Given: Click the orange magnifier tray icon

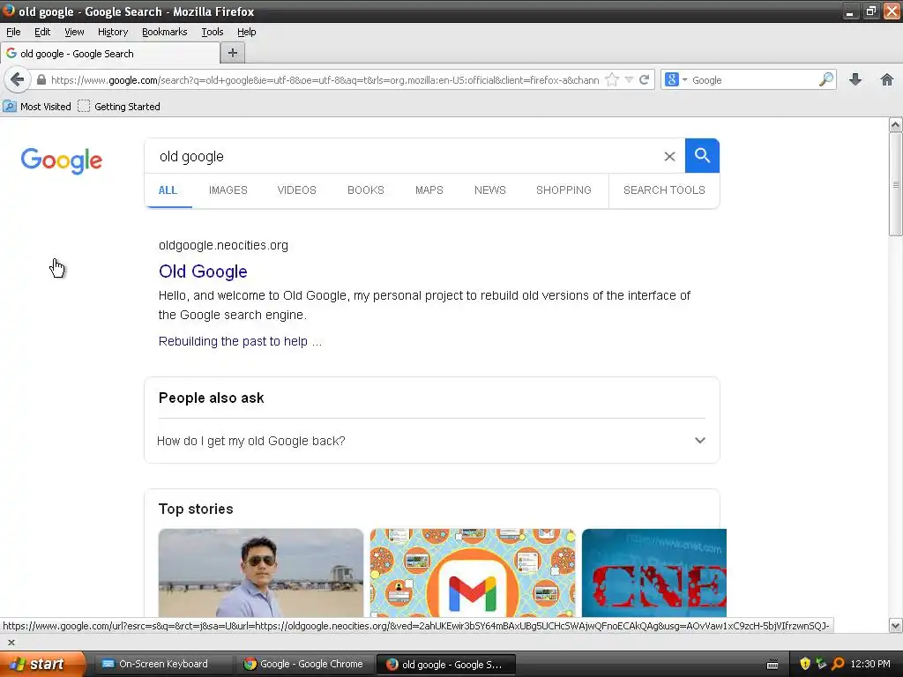Looking at the screenshot, I should 838,664.
